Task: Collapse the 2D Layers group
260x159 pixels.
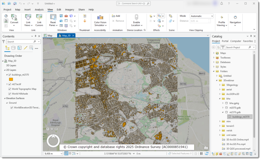Action: coord(5,70)
